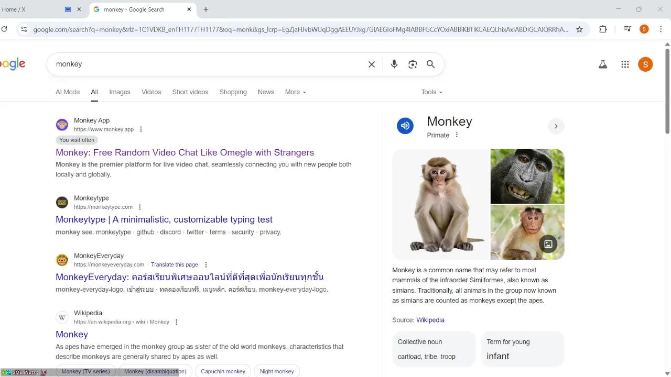The height and width of the screenshot is (377, 671).
Task: Select Night monkey chip
Action: 277,371
